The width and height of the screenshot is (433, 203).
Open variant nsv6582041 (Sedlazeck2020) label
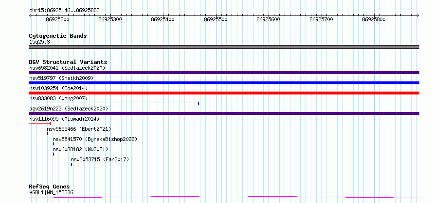click(67, 68)
